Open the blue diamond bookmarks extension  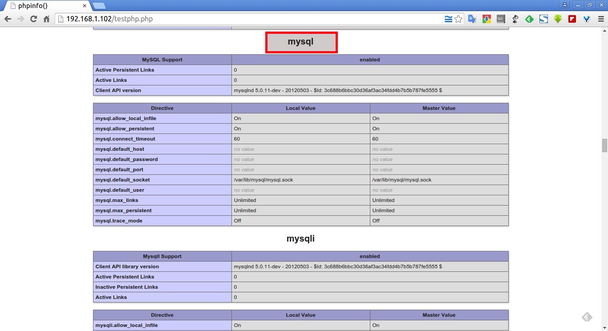[586, 19]
